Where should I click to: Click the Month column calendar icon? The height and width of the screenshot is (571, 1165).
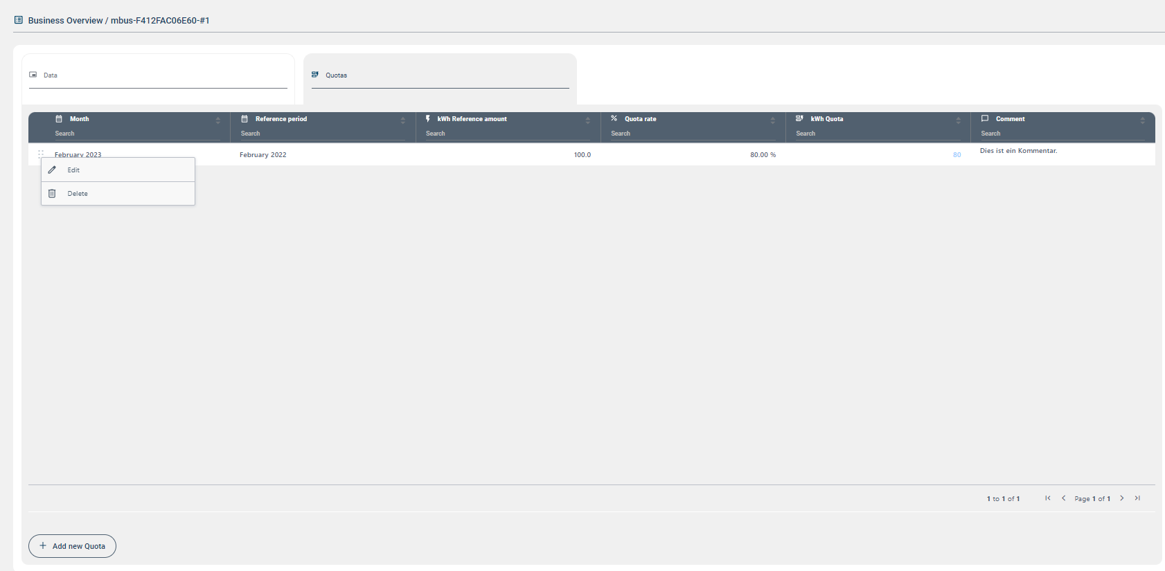point(59,119)
